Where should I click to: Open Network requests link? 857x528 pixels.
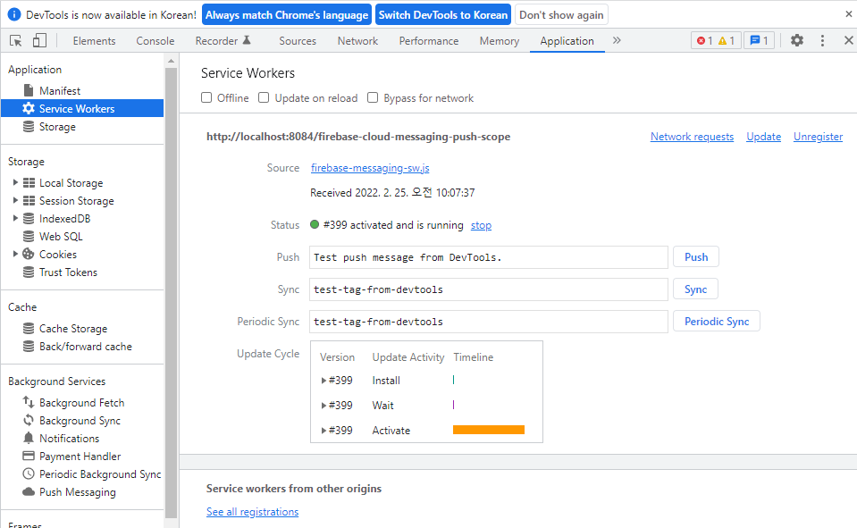click(x=692, y=137)
